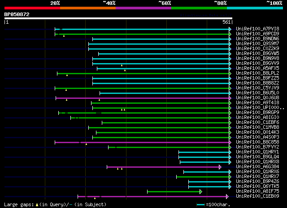This screenshot has height=208, width=287.
Task: Open the UniRef100_B9NDN6 hit label
Action: [x=257, y=39]
